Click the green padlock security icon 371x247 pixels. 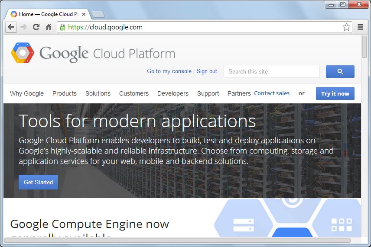pos(62,27)
